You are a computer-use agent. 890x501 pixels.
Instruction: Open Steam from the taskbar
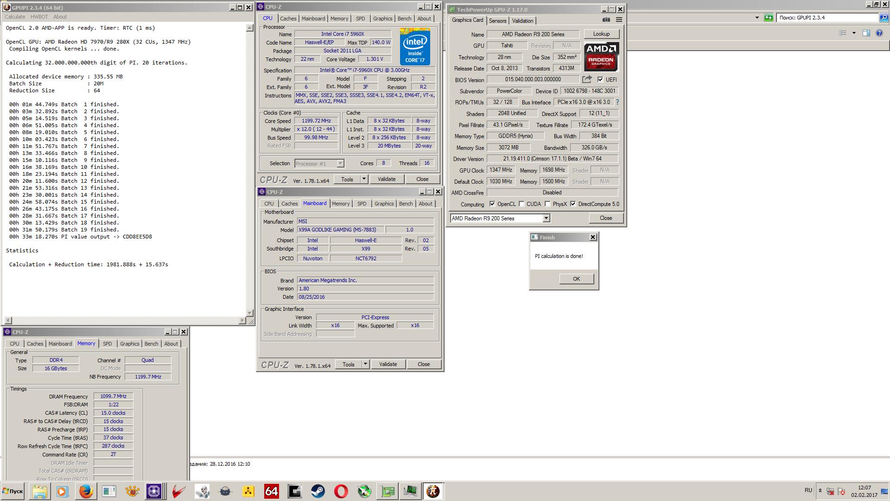tap(318, 491)
